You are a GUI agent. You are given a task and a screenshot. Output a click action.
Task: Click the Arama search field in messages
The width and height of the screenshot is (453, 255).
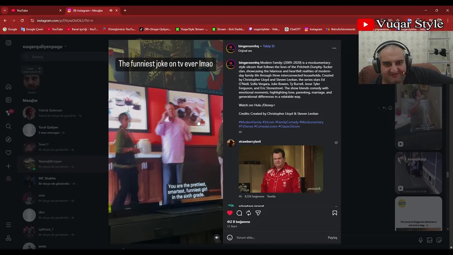[64, 57]
